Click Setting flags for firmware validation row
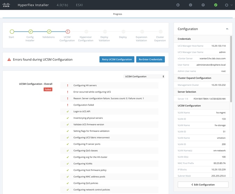The width and height of the screenshot is (235, 194). click(109, 131)
